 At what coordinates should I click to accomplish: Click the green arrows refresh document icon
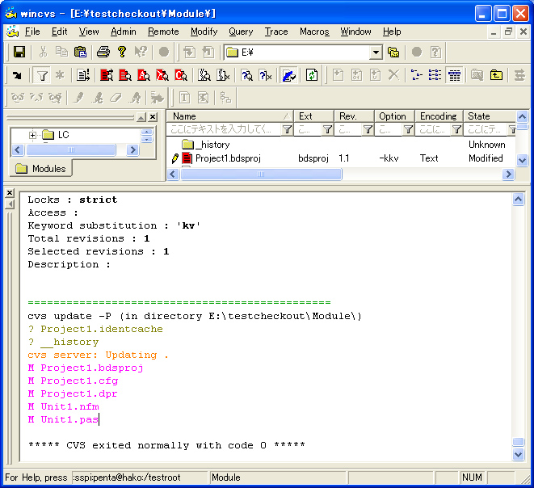point(312,75)
